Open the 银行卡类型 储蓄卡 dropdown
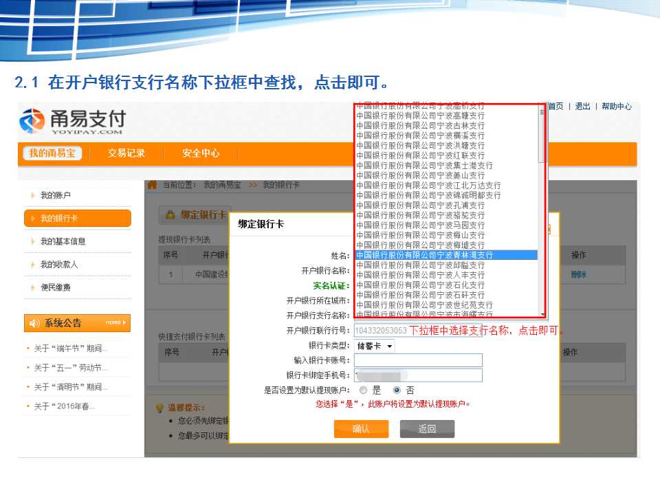The width and height of the screenshot is (660, 495). [374, 346]
